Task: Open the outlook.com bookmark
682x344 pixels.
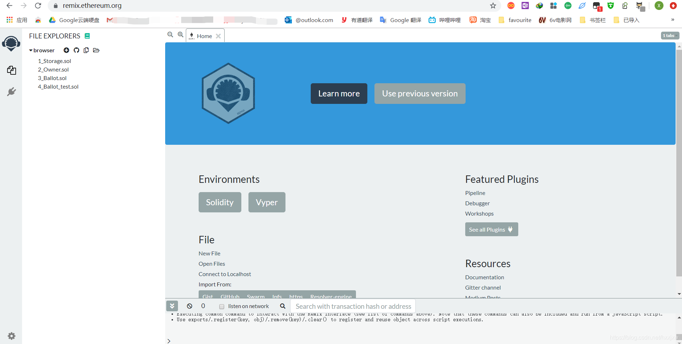Action: [309, 20]
